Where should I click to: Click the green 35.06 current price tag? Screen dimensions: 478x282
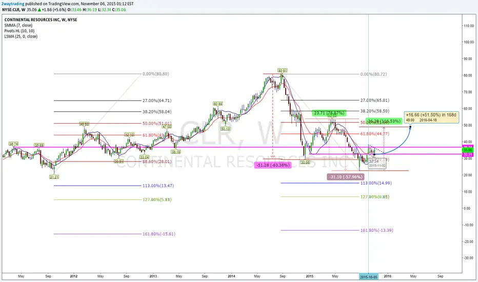(467, 150)
